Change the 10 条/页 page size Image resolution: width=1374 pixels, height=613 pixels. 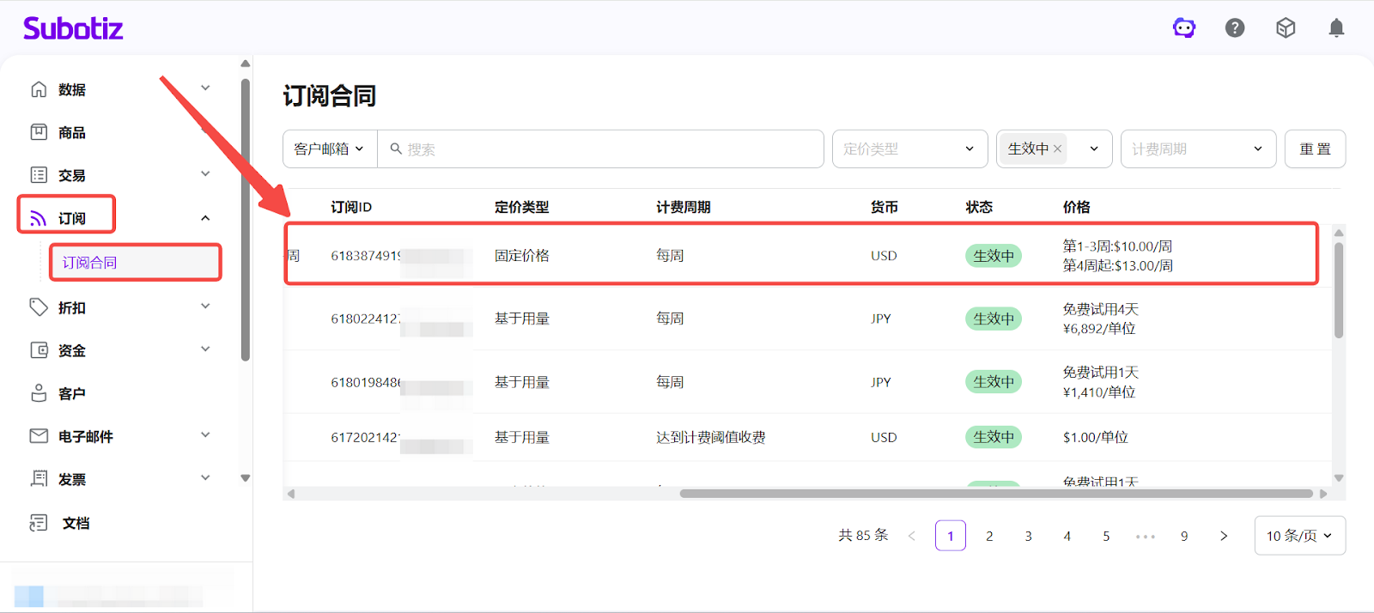pyautogui.click(x=1298, y=536)
